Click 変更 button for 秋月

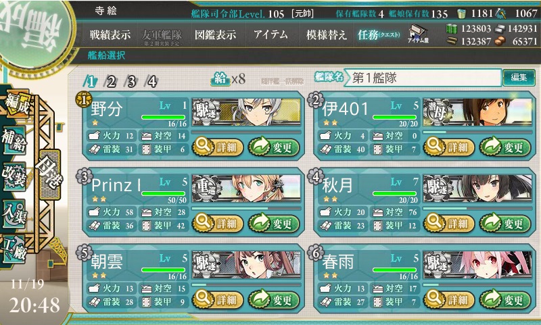[x=504, y=224]
